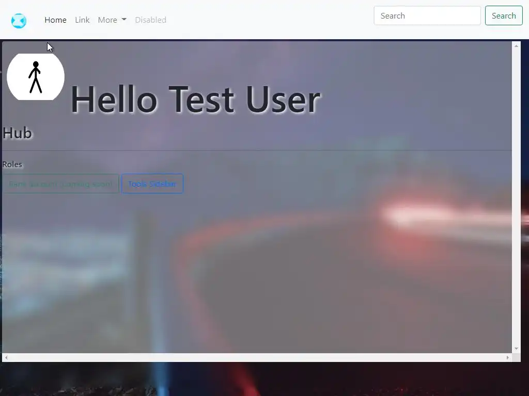
Task: Go to the Link nav item
Action: pyautogui.click(x=82, y=20)
